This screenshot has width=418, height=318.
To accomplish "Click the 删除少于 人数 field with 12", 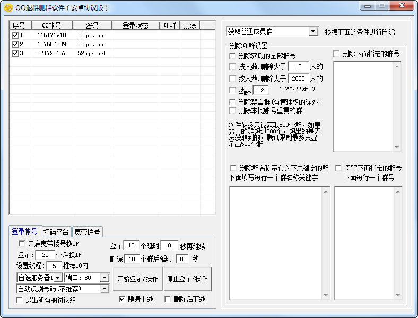I will [299, 66].
